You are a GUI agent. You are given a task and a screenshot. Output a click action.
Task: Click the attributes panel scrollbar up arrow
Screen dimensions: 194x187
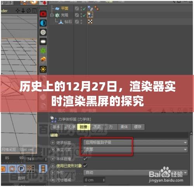(x=191, y=133)
